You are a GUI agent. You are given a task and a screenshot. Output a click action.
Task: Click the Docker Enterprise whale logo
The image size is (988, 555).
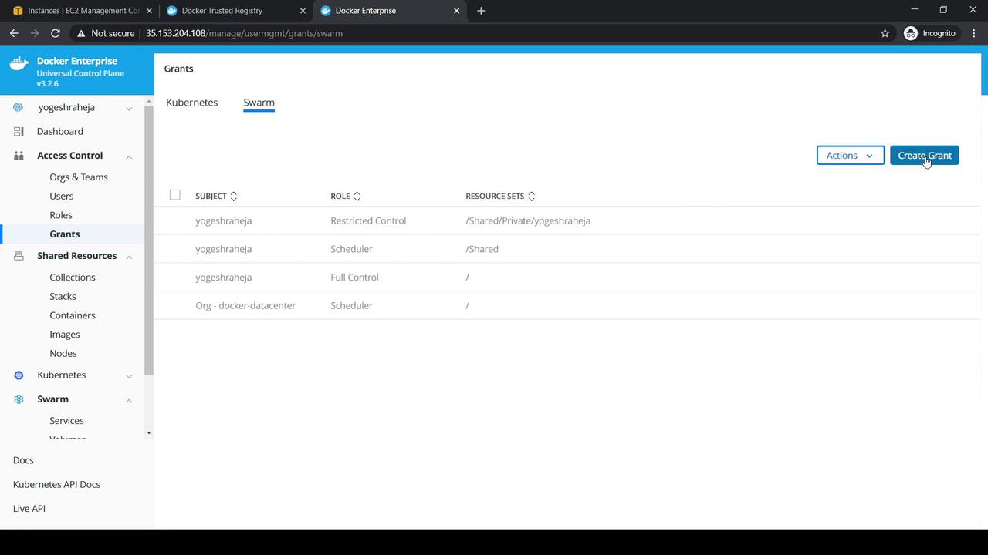coord(19,64)
